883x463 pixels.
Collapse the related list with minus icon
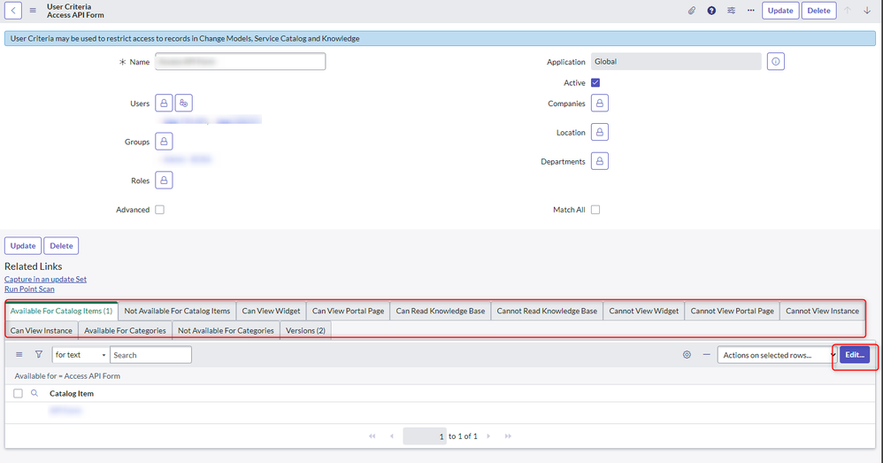click(x=706, y=355)
